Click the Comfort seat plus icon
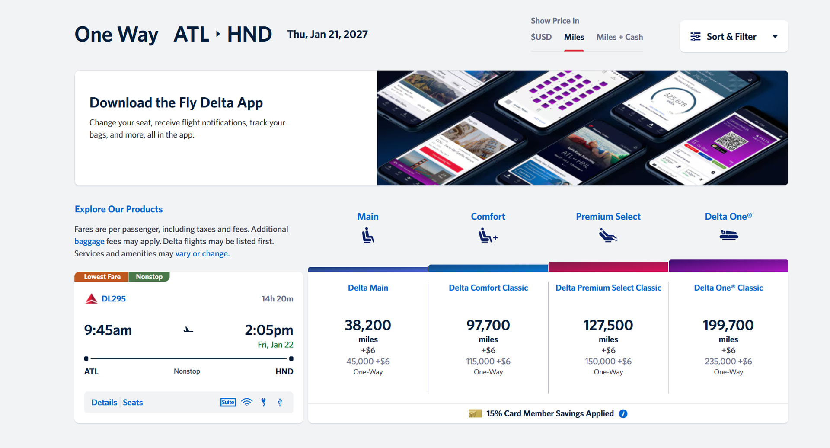This screenshot has width=830, height=448. pyautogui.click(x=488, y=236)
